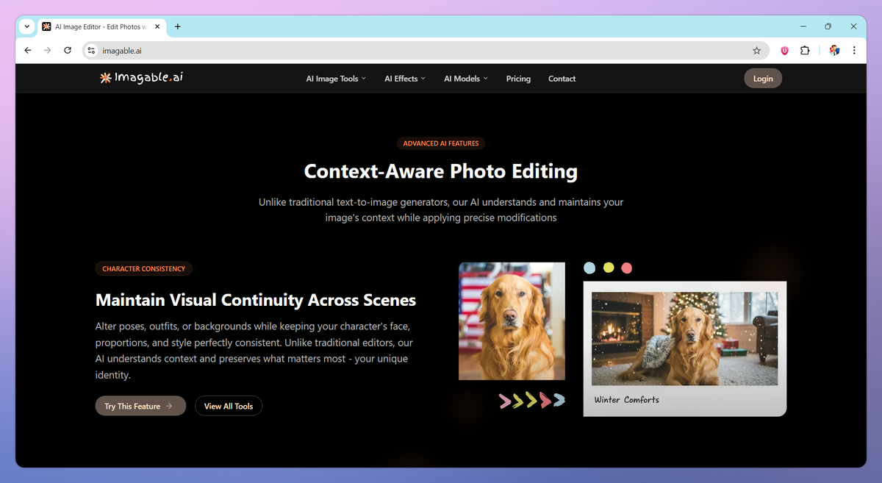The height and width of the screenshot is (483, 882).
Task: Bookmark the page via the star icon
Action: pos(757,50)
